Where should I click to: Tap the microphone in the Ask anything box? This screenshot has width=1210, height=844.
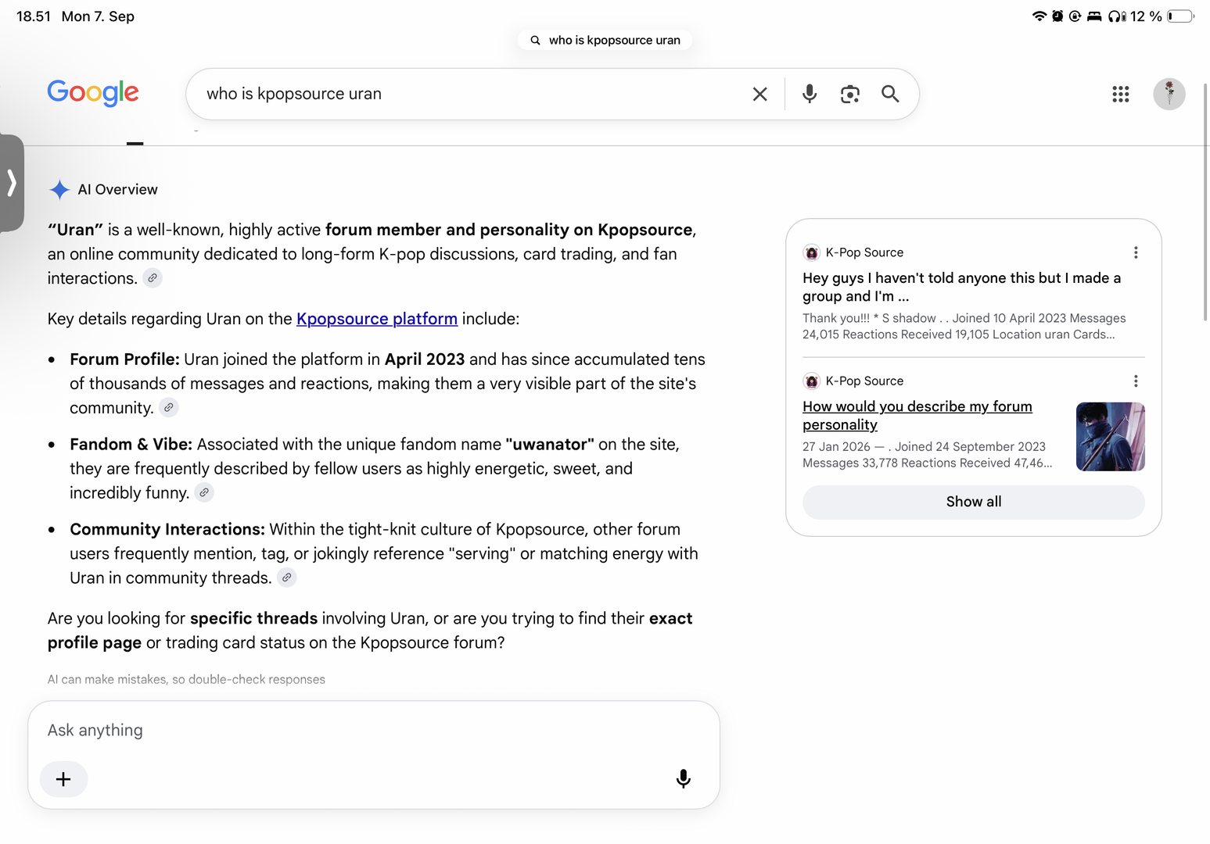pos(683,779)
